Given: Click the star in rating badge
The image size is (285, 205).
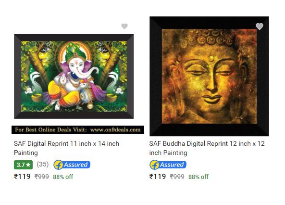Looking at the screenshot, I should pos(28,165).
